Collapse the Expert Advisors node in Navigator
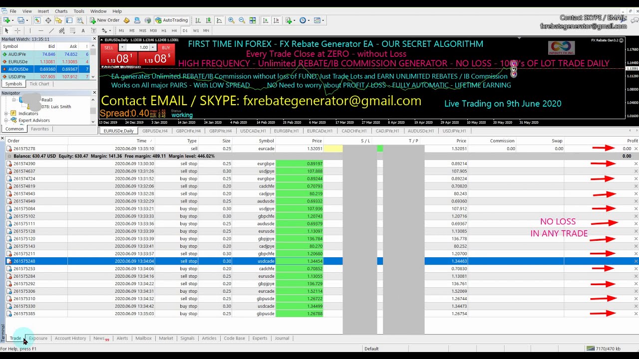 [x=6, y=121]
